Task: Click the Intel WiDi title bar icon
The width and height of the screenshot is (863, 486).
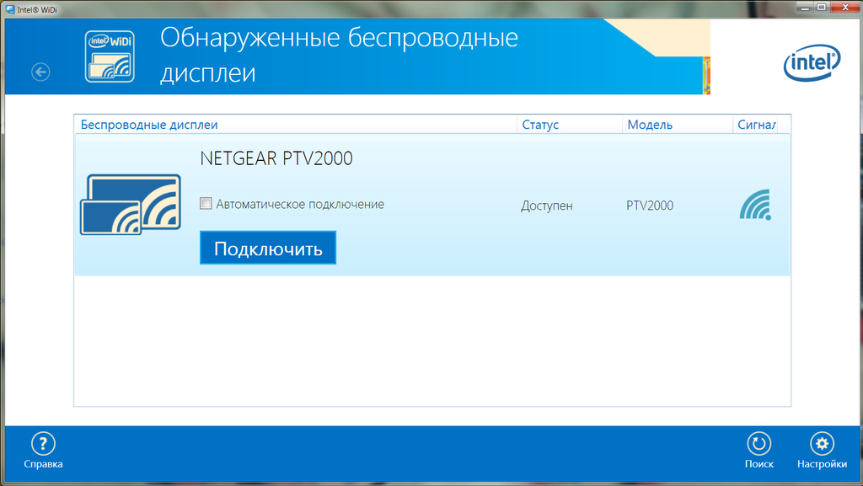Action: 9,8
